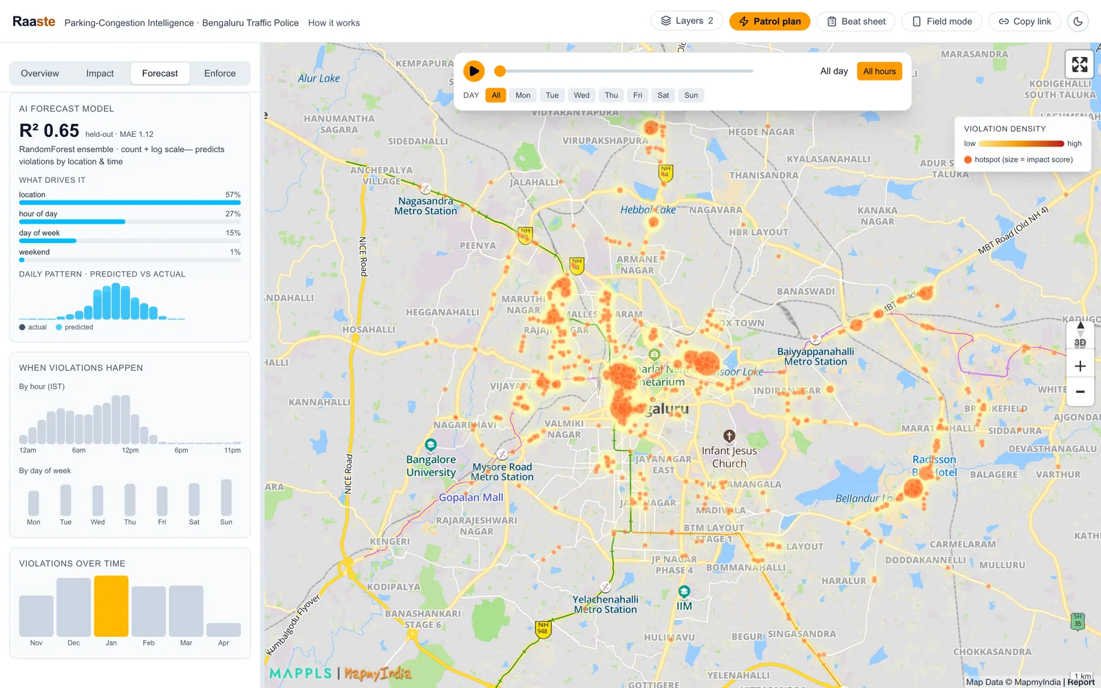
Task: Select the Mon day filter
Action: [523, 95]
